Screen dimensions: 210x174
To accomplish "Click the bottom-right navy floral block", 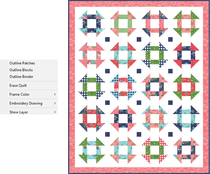I will click(x=186, y=150).
